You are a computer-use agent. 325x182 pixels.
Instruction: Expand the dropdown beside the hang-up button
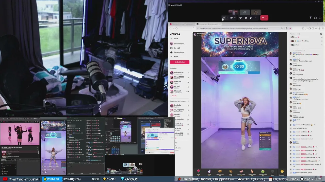(266, 18)
